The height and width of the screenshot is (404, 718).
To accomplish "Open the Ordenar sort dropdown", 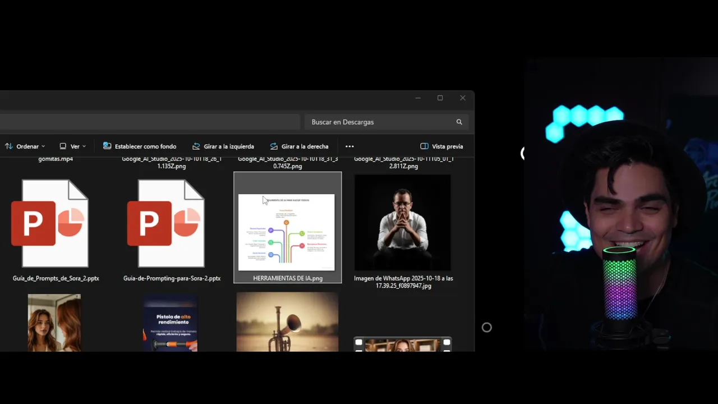I will 25,146.
